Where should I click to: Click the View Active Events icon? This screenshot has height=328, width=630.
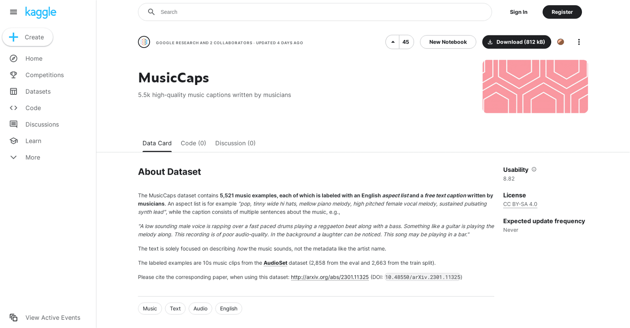click(13, 317)
